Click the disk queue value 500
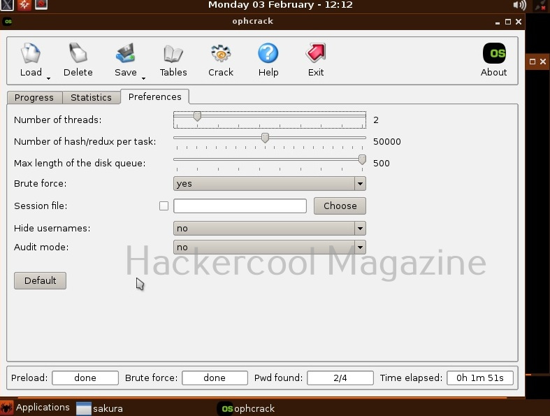550x416 pixels. point(382,163)
